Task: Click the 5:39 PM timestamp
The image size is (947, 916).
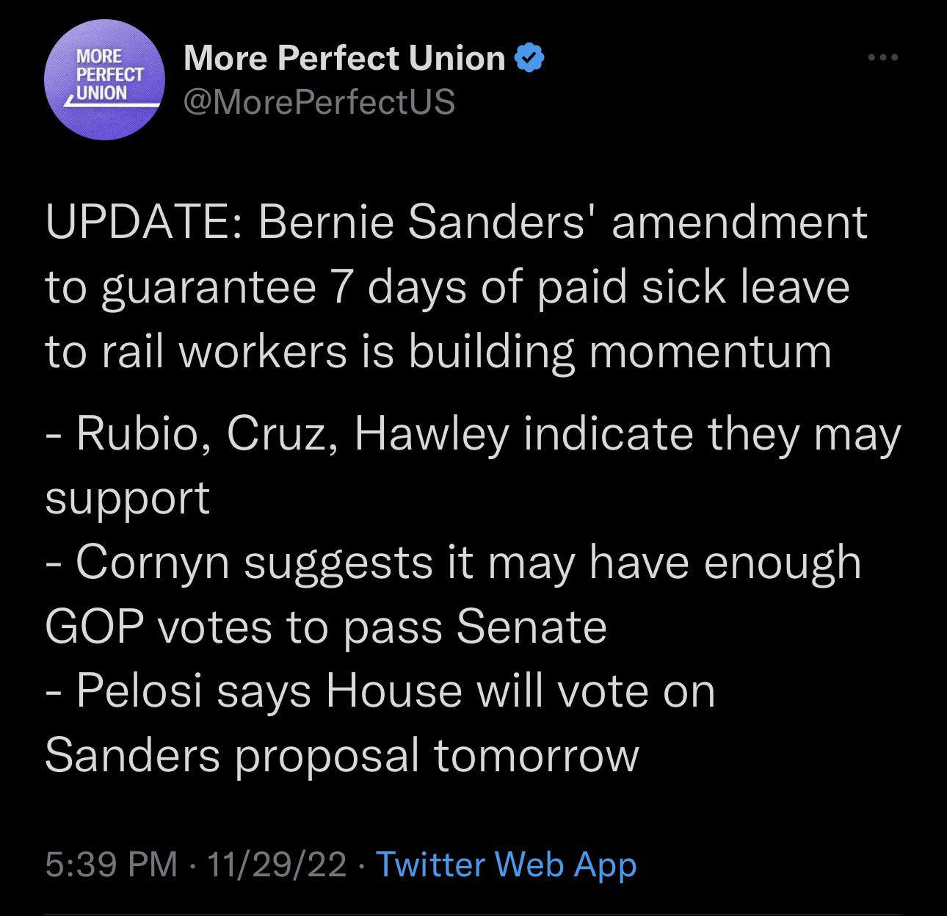Action: click(x=111, y=864)
